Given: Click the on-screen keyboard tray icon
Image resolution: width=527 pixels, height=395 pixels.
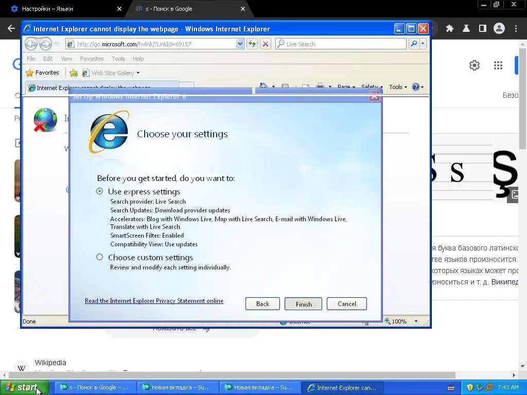Looking at the screenshot, I should tap(451, 388).
